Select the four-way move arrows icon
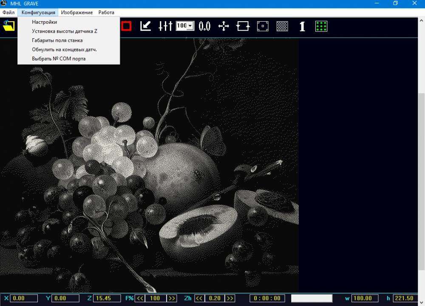 (x=224, y=26)
